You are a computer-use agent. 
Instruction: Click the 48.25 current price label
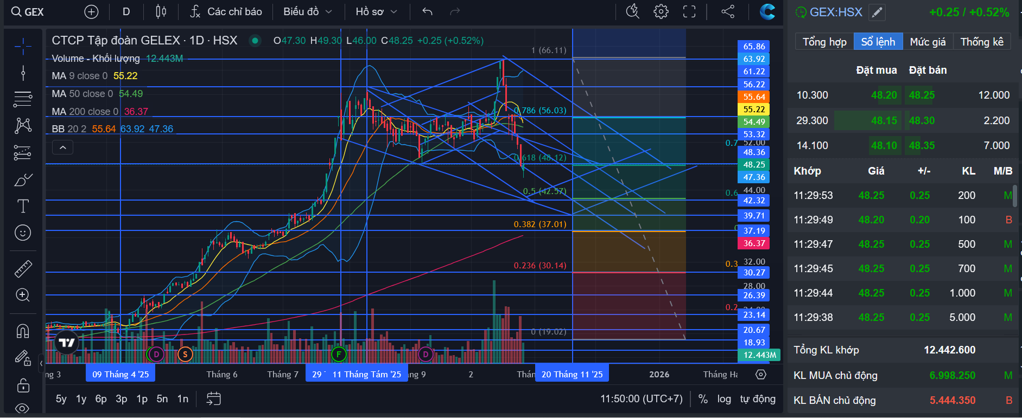(754, 164)
